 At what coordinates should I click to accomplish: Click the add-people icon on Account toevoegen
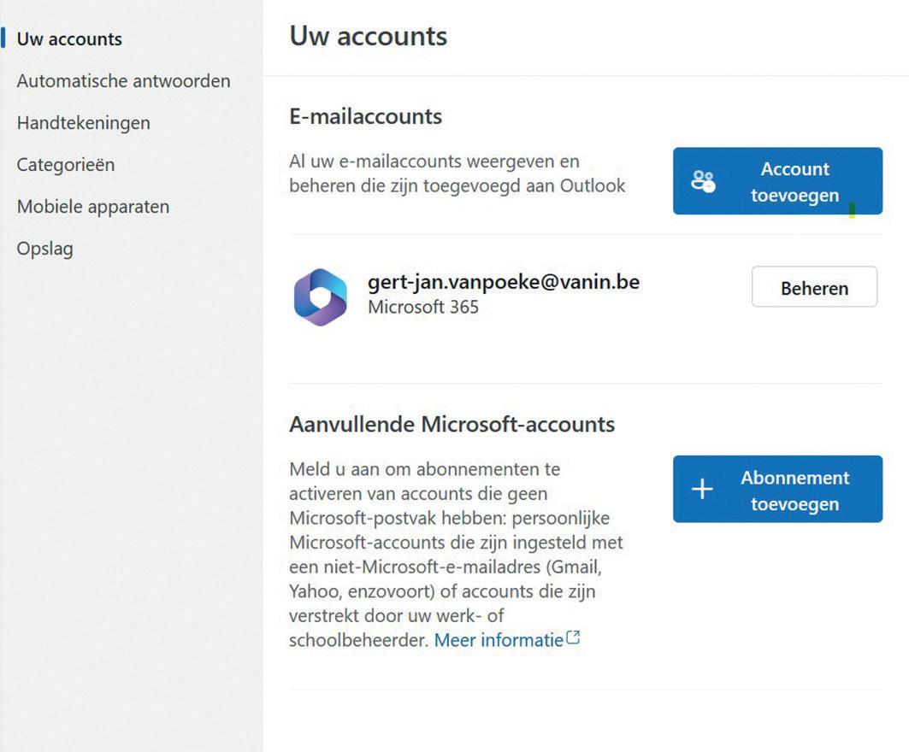pos(703,181)
